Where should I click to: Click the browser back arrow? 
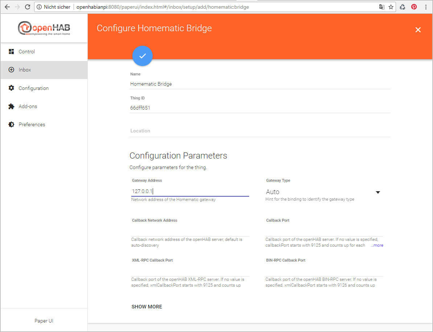coord(7,7)
